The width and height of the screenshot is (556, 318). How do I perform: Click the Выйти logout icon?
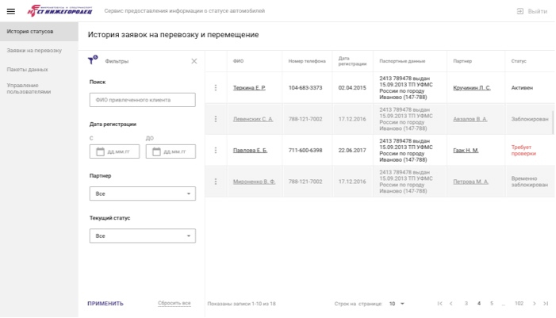coord(520,11)
